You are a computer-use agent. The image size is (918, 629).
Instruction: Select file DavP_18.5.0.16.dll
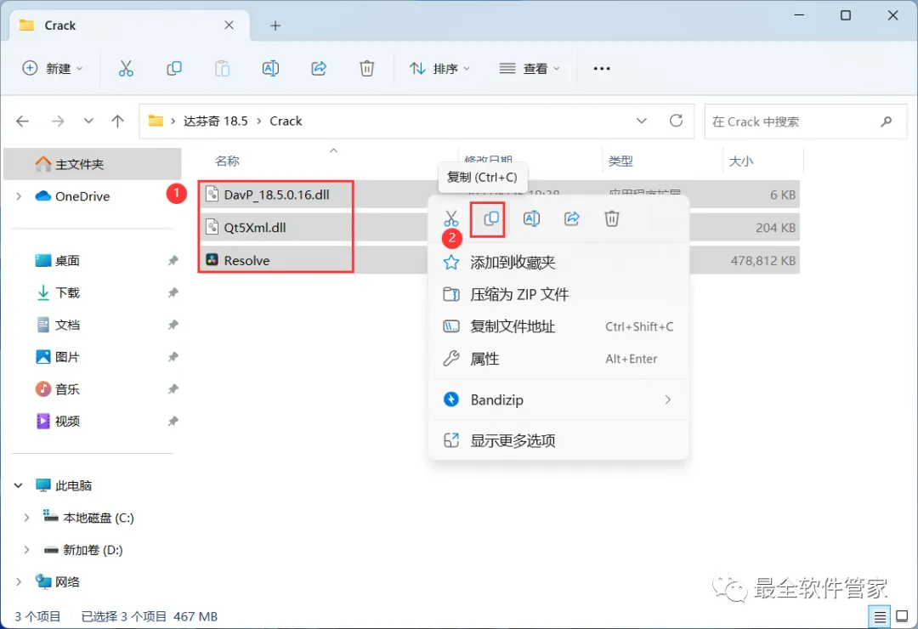(x=276, y=195)
